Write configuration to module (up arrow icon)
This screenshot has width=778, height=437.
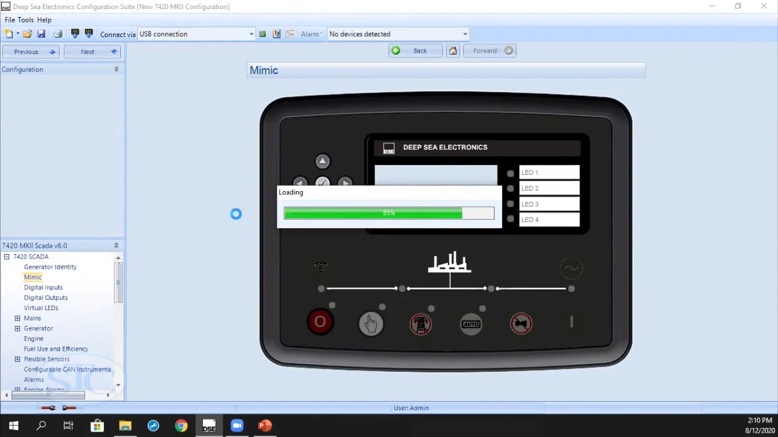click(75, 34)
